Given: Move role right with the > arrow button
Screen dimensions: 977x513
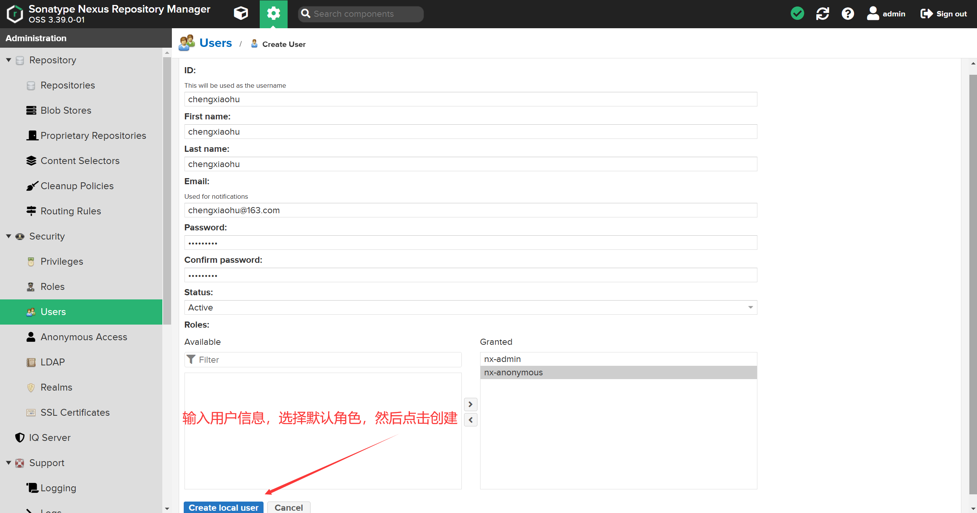Looking at the screenshot, I should [471, 404].
